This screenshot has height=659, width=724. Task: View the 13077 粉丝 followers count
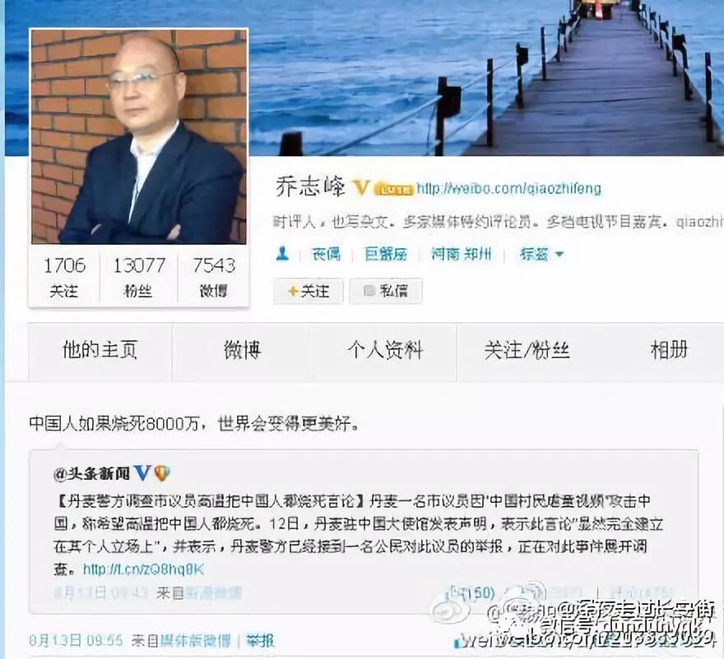(139, 278)
